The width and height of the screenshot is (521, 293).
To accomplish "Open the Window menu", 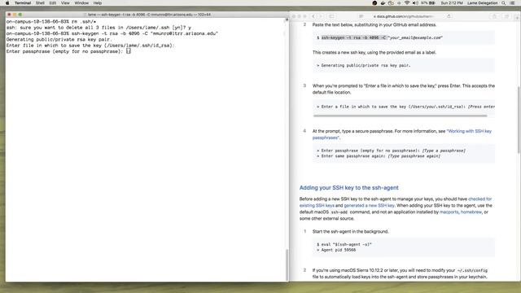I will (x=81, y=3).
